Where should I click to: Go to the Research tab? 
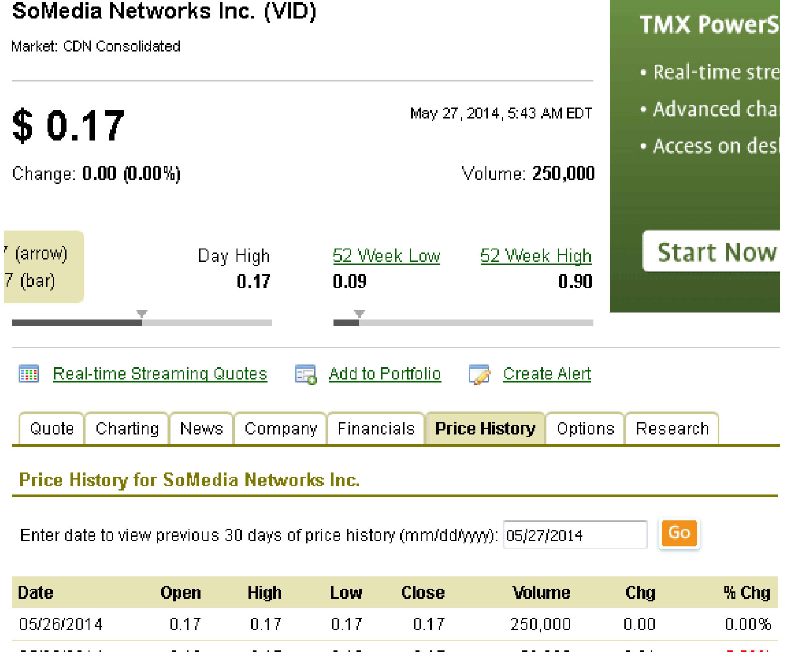point(672,429)
